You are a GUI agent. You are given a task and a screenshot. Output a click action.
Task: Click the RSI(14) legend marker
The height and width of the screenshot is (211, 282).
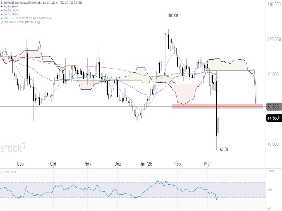click(x=2, y=172)
